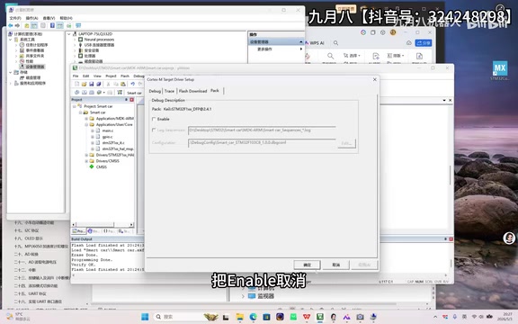Image resolution: width=518 pixels, height=324 pixels.
Task: Click the Open file icon in Keil toolbar
Action: pos(84,84)
